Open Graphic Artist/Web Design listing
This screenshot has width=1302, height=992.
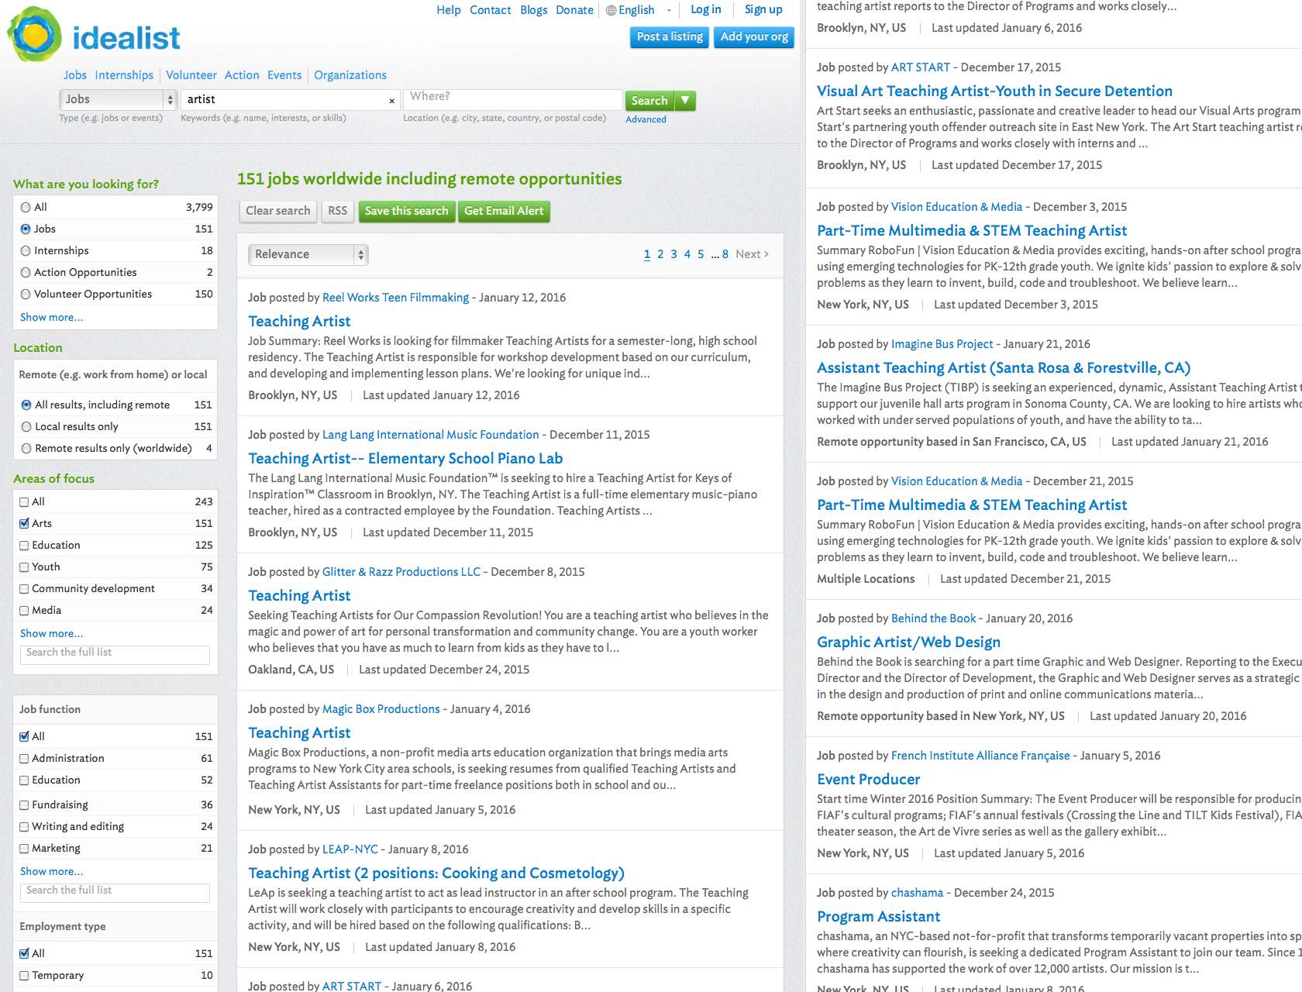(908, 642)
